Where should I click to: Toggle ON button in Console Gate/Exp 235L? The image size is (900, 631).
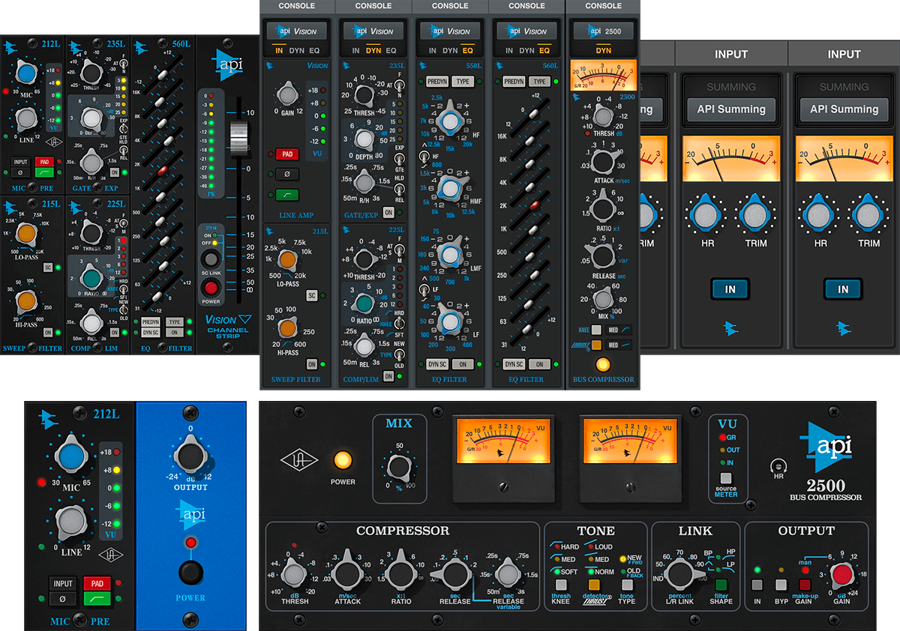tap(388, 212)
